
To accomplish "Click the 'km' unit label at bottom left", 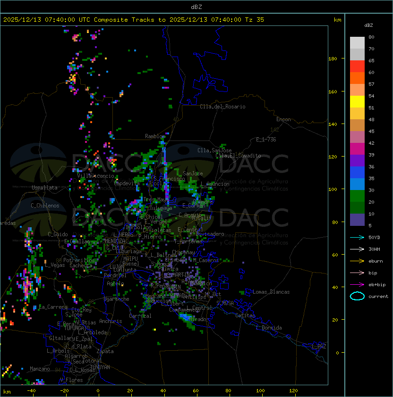I will [7, 392].
